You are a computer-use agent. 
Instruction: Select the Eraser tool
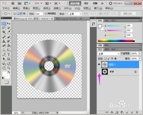coord(4,46)
